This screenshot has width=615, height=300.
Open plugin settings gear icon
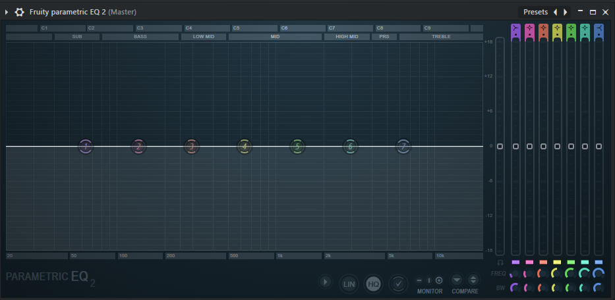(19, 12)
